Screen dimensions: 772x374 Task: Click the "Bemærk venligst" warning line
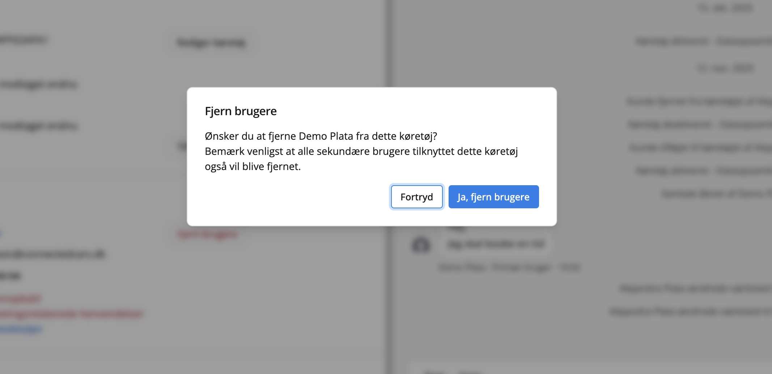(x=361, y=151)
